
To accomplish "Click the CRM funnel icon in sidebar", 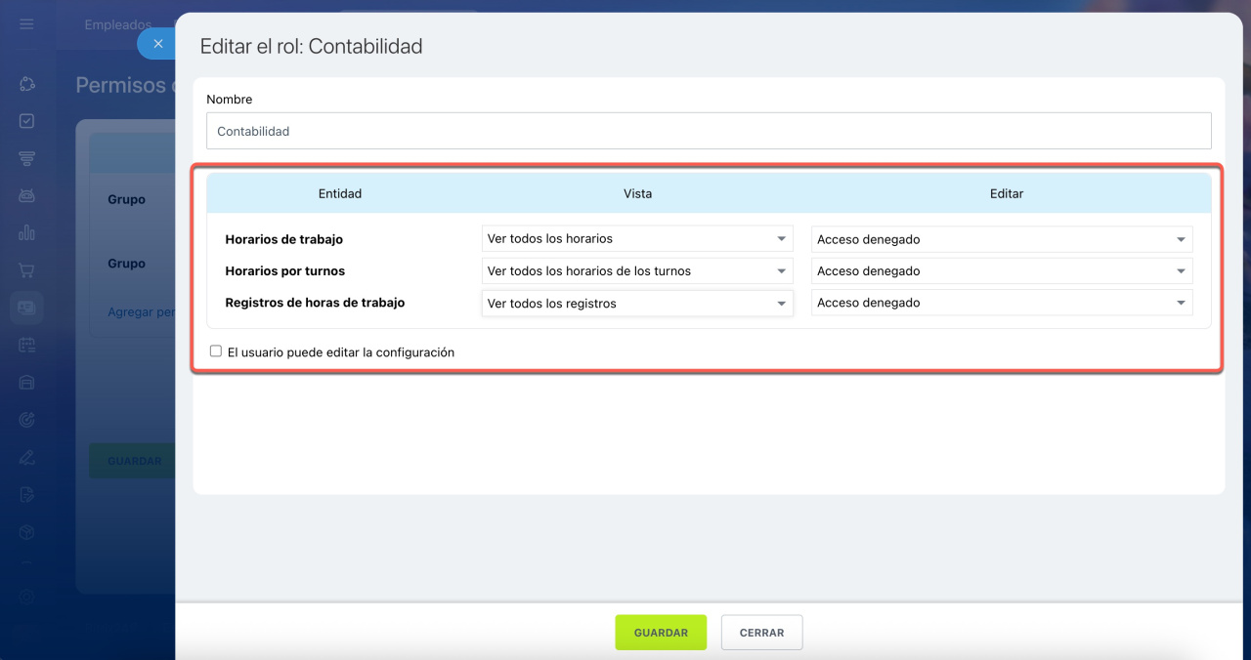I will point(26,158).
